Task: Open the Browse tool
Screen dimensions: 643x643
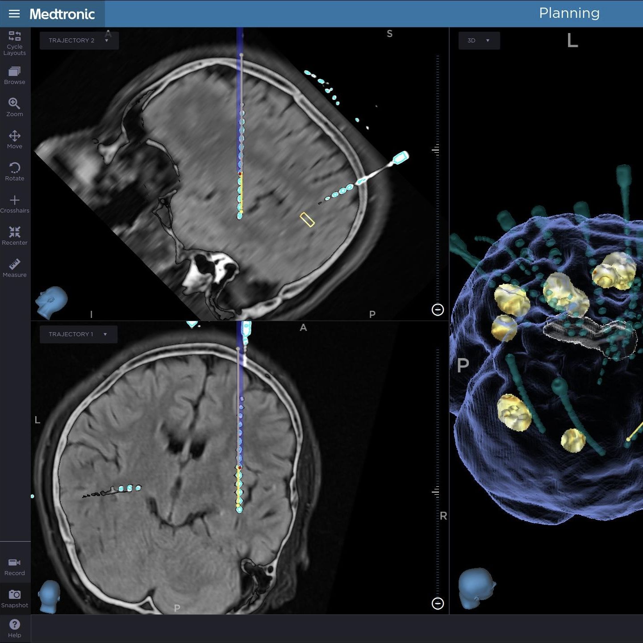Action: (x=15, y=75)
